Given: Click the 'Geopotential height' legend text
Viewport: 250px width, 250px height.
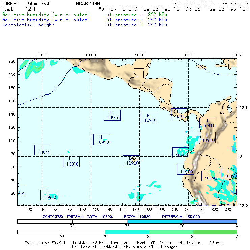Looking at the screenshot, I should point(28,25).
